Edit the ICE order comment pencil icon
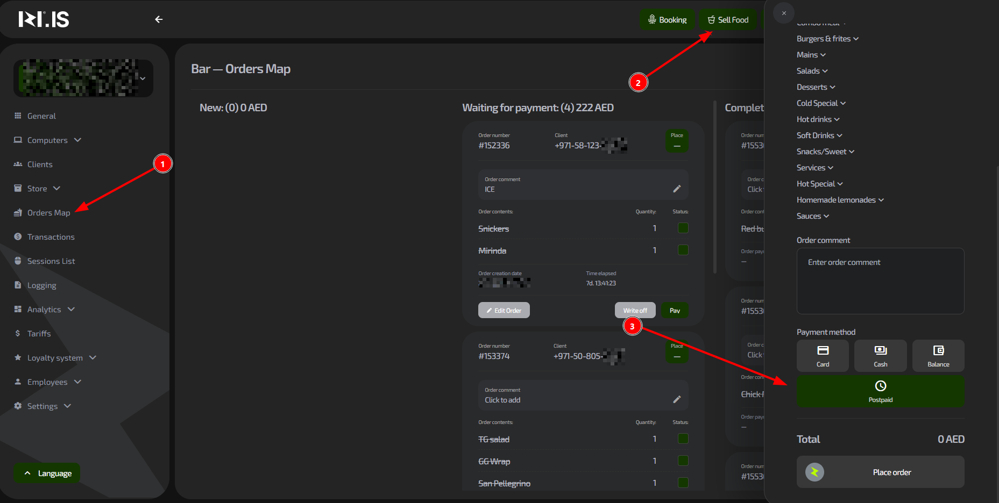Screen dimensions: 999x503 click(677, 189)
